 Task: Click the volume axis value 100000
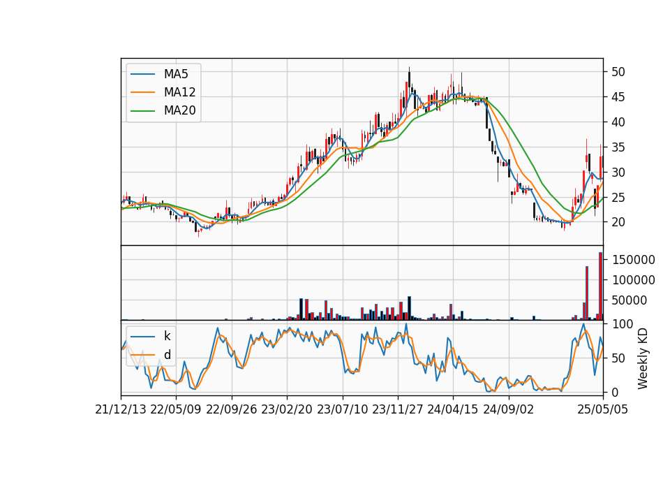point(633,280)
